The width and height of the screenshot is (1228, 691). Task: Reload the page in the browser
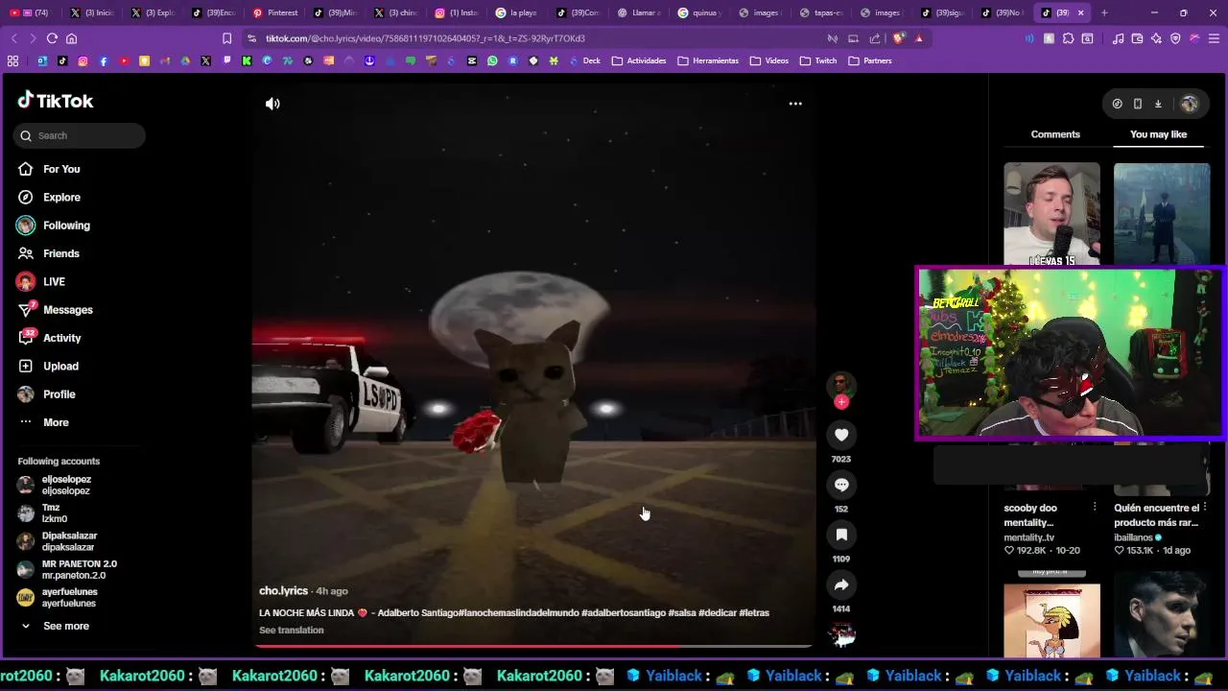pyautogui.click(x=52, y=38)
